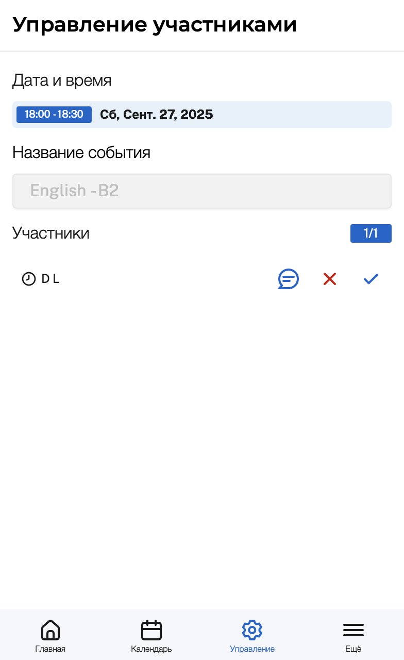Viewport: 404px width, 660px height.
Task: Tap the Calendar icon in bottom bar
Action: 151,630
